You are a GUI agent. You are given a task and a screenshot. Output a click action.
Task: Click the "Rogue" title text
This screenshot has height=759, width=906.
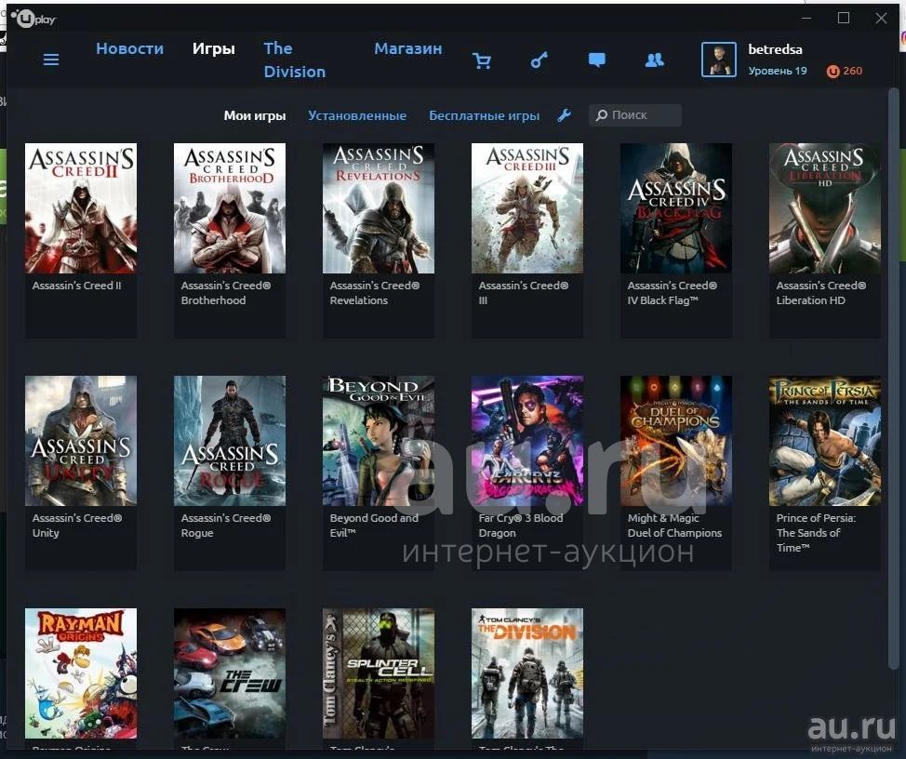pyautogui.click(x=197, y=533)
